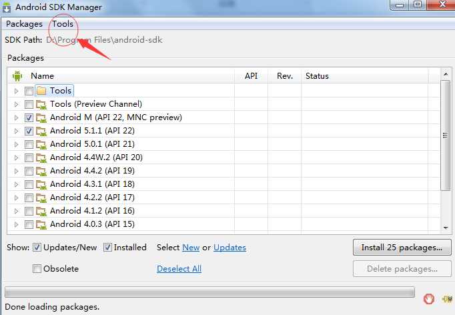Image resolution: width=455 pixels, height=315 pixels.
Task: Expand the Android M (API 22, MNC preview) node
Action: point(16,118)
